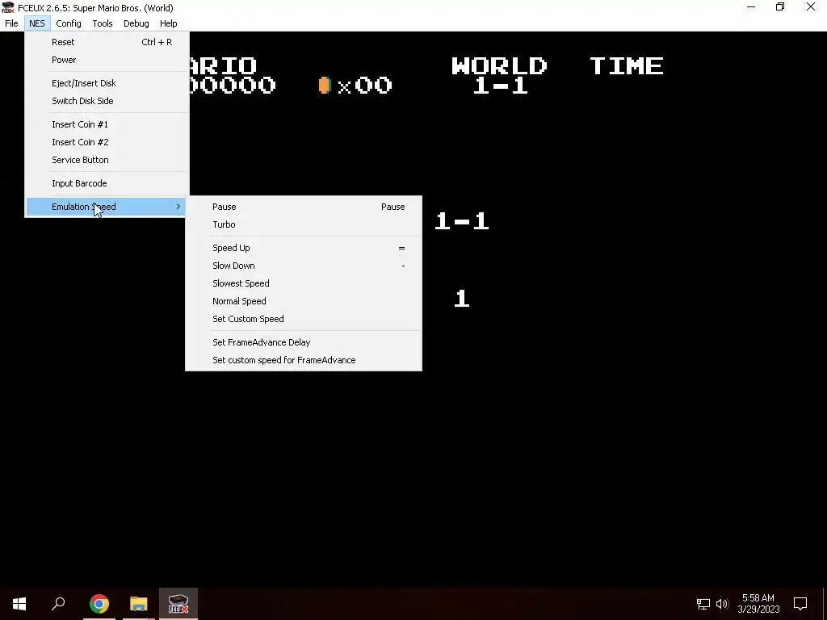This screenshot has width=827, height=620.
Task: Open the Help menu
Action: [x=168, y=23]
